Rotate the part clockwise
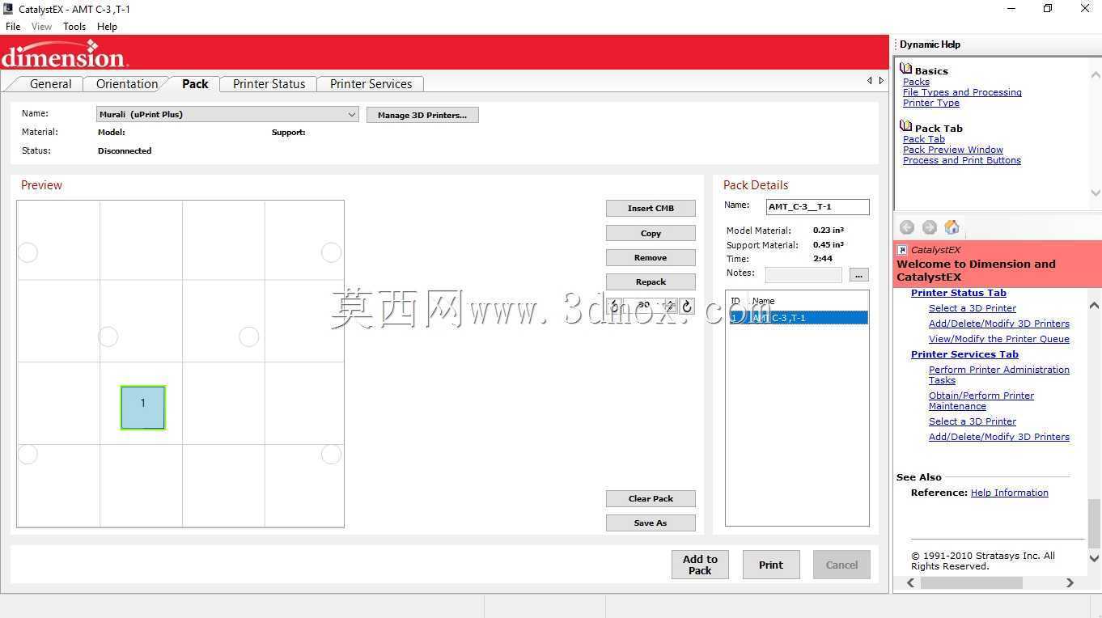1102x618 pixels. tap(687, 306)
